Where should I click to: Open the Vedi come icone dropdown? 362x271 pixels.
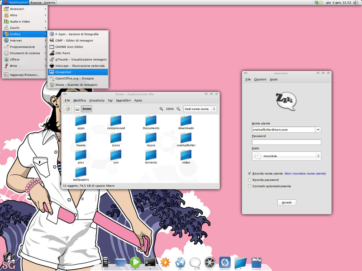(200, 109)
